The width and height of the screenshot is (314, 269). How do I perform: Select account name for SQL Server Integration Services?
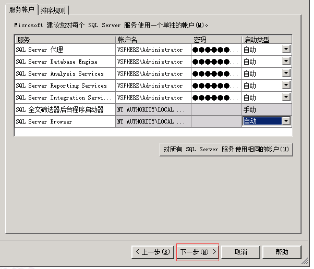[x=153, y=97]
